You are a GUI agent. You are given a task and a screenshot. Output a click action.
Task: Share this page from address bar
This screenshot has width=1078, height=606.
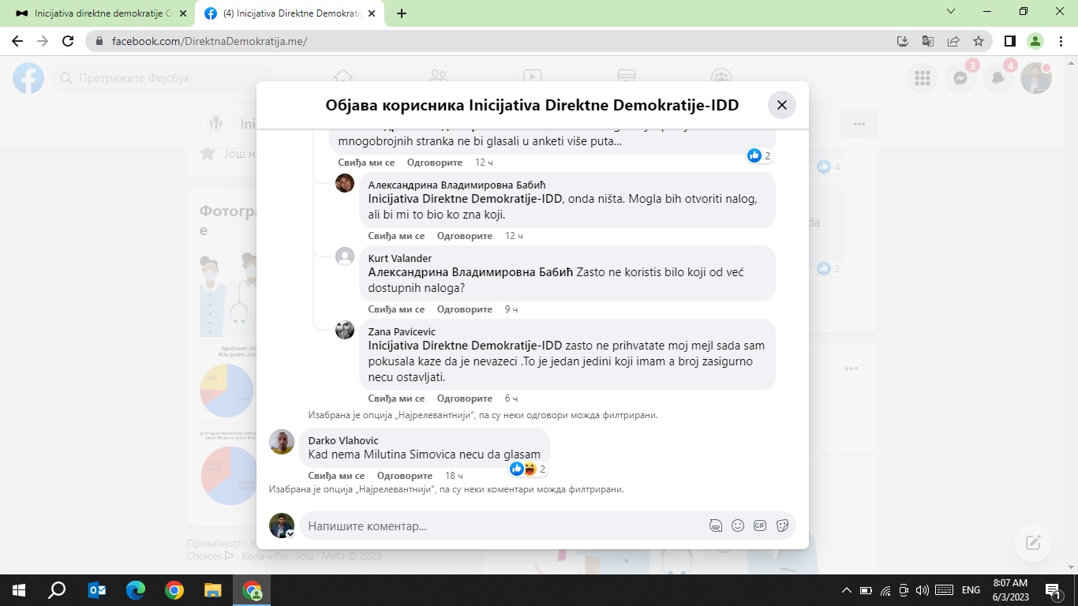(953, 41)
